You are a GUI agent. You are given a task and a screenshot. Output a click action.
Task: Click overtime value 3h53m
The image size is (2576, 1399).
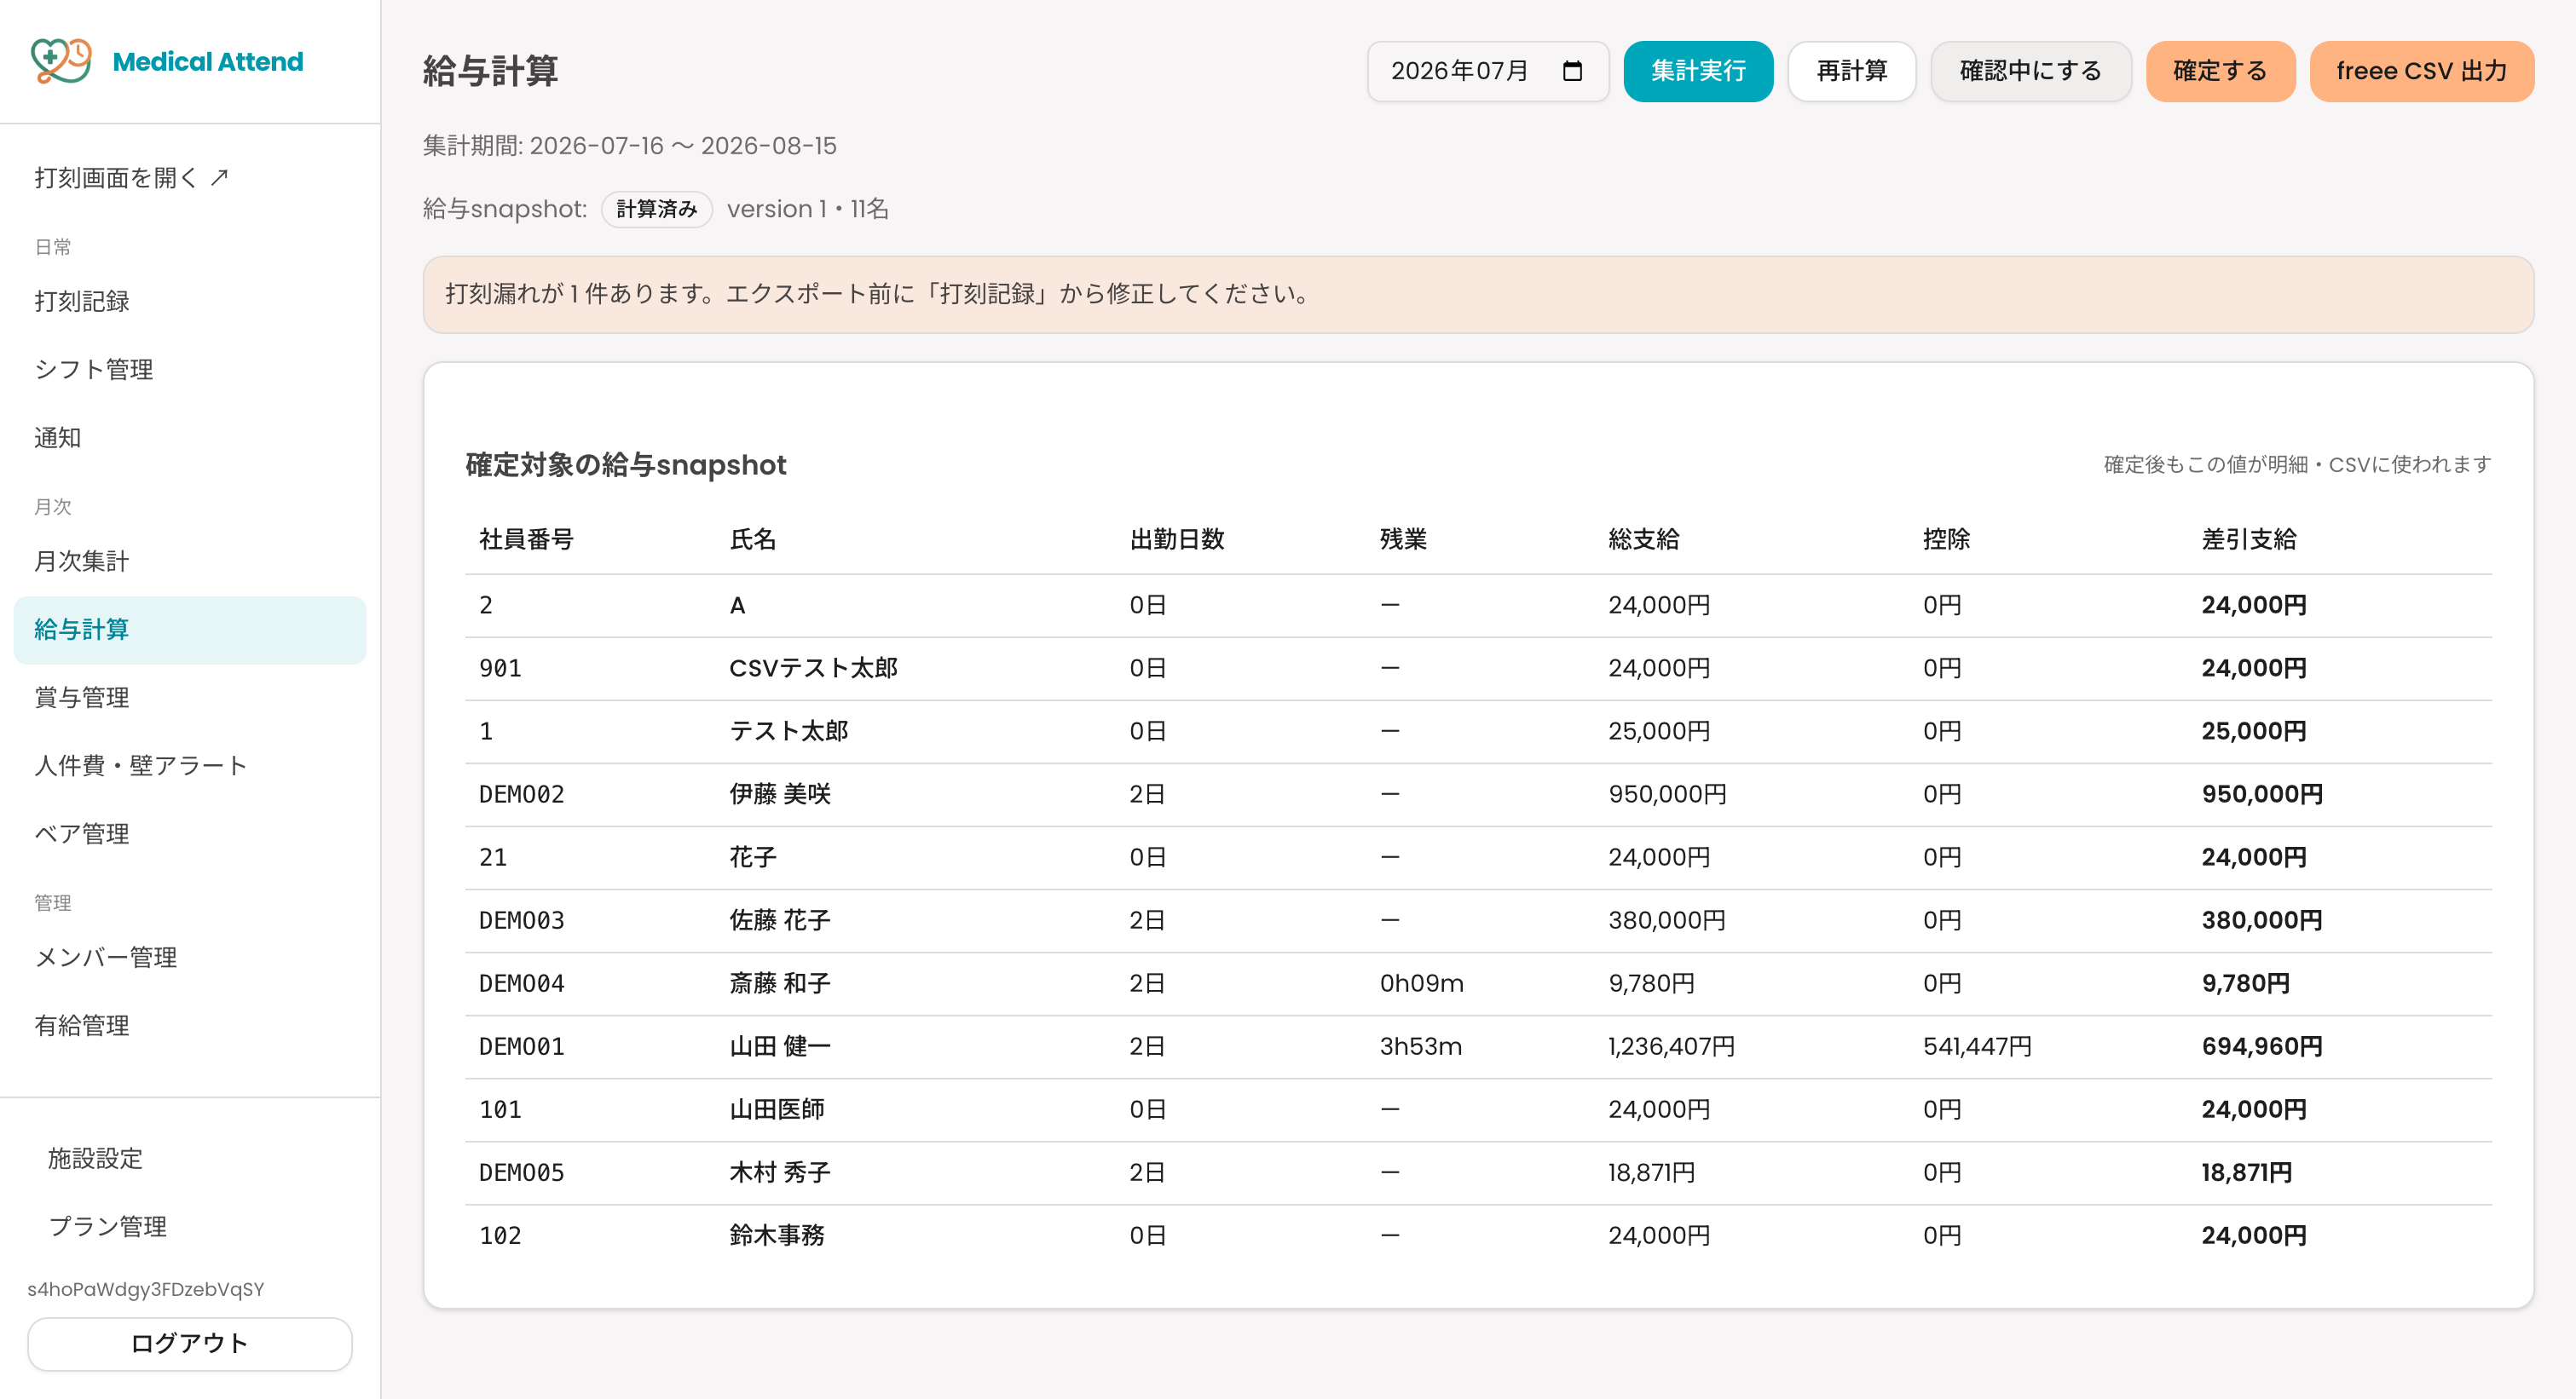tap(1420, 1046)
